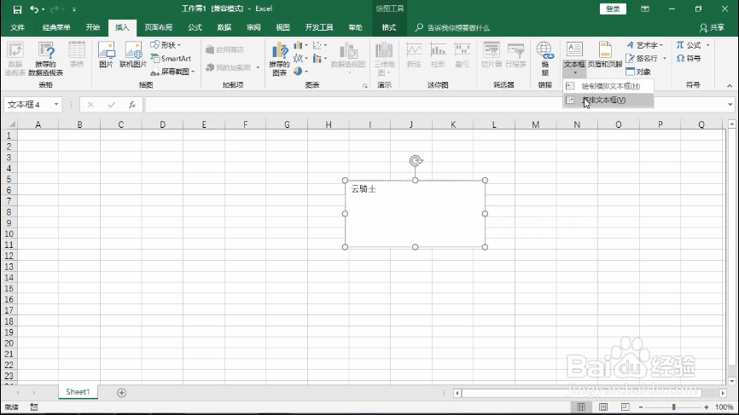Click the zoom in plus button
This screenshot has height=415, width=739.
click(x=706, y=407)
